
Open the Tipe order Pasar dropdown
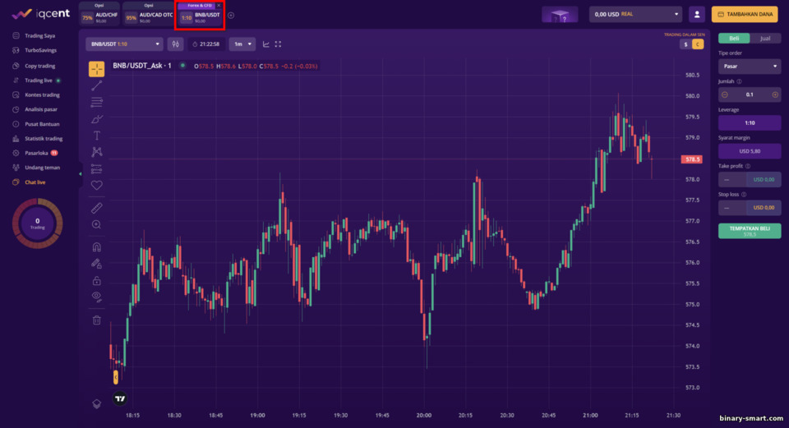750,66
